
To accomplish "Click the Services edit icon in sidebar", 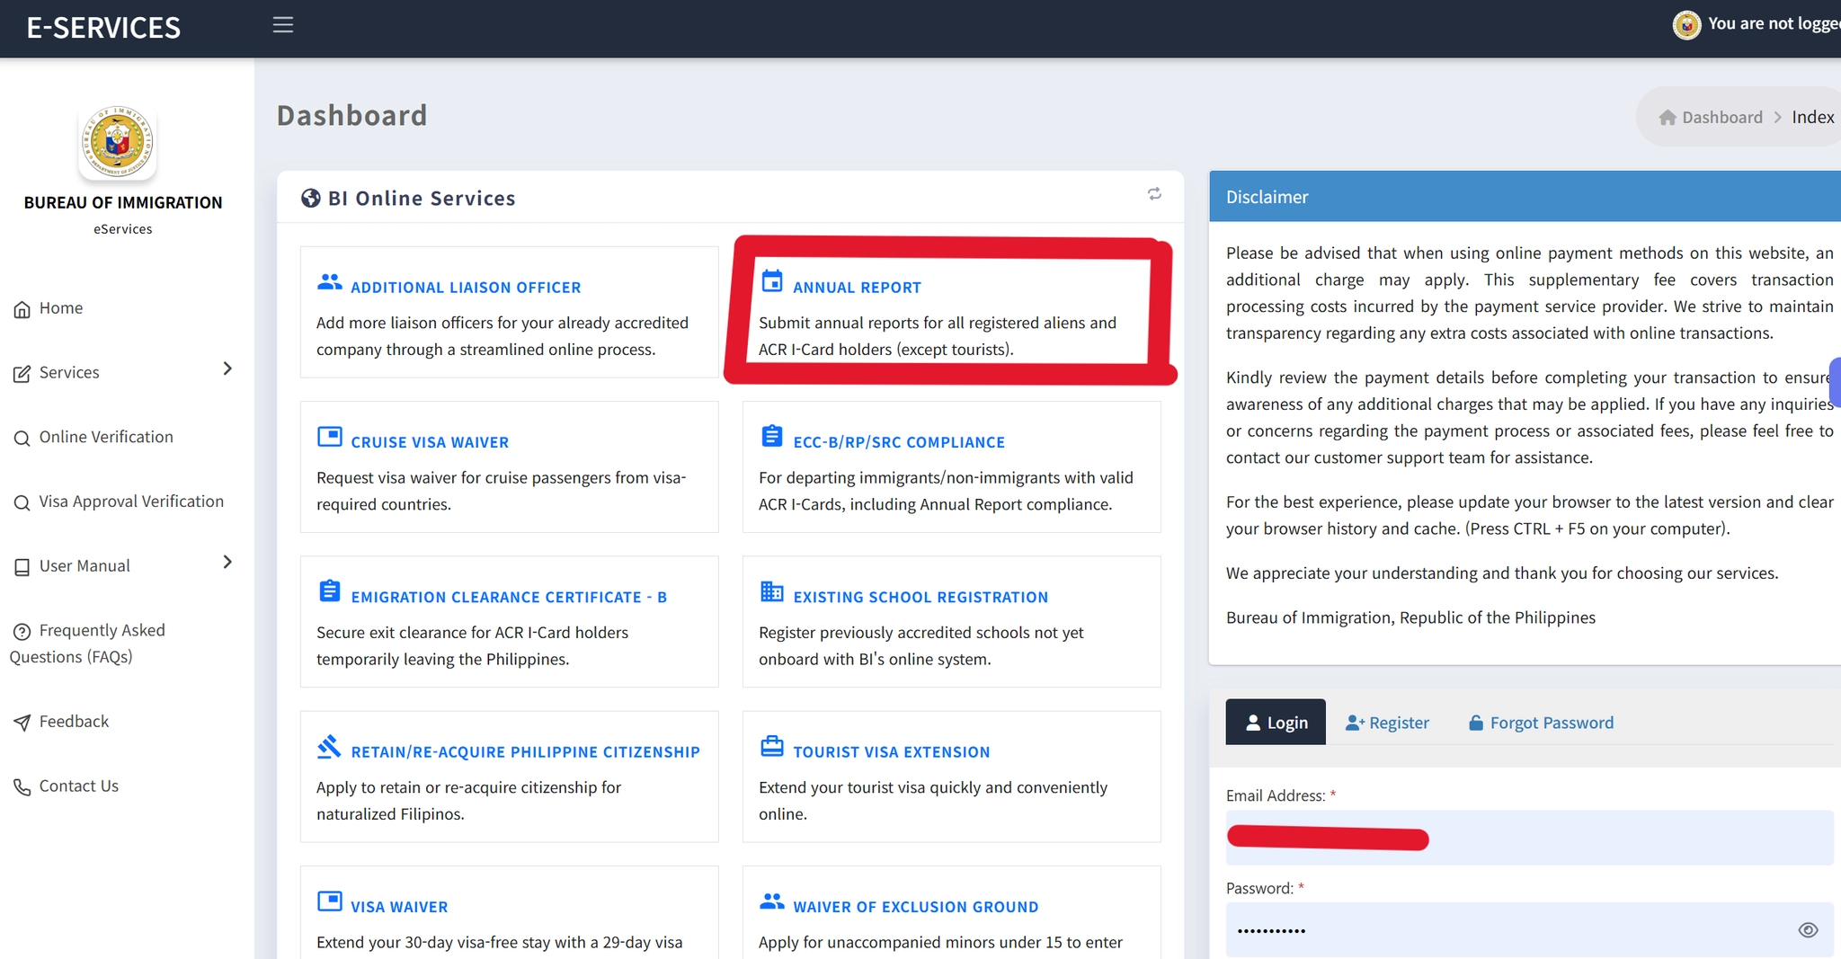I will (22, 374).
